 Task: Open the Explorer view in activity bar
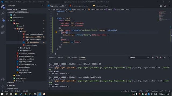[3, 7]
